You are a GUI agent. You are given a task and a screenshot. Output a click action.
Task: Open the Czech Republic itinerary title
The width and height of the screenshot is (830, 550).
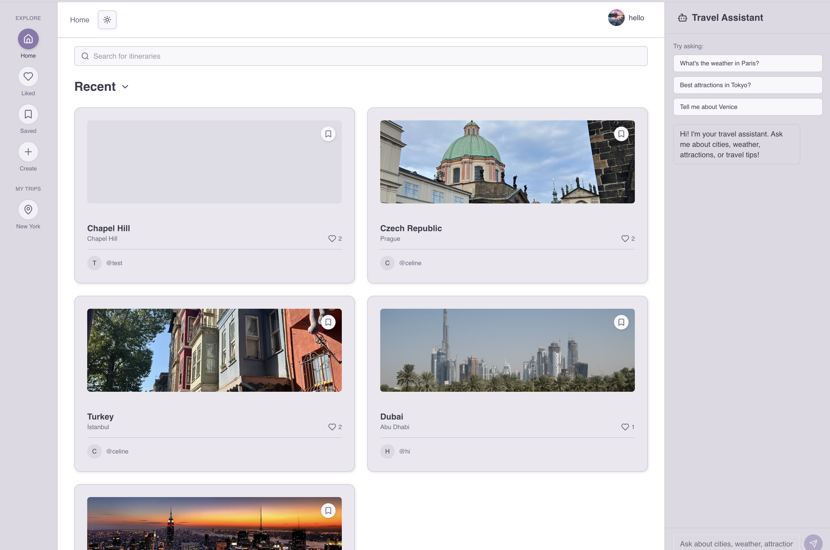[x=411, y=228]
